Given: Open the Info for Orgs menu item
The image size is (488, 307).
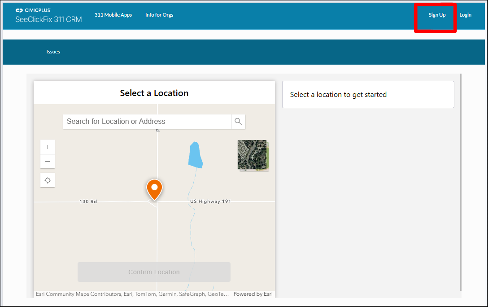Looking at the screenshot, I should tap(159, 15).
